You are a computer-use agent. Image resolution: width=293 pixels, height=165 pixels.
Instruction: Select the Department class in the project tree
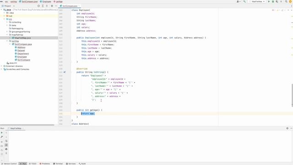[x=23, y=54]
